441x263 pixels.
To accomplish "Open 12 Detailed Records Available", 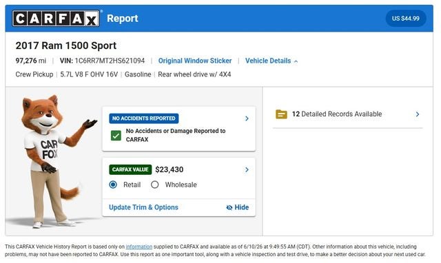I will [x=347, y=114].
